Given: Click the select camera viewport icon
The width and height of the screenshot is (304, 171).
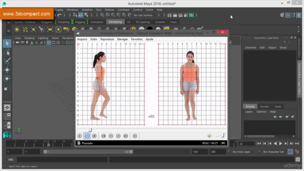Looking at the screenshot, I should (x=18, y=43).
